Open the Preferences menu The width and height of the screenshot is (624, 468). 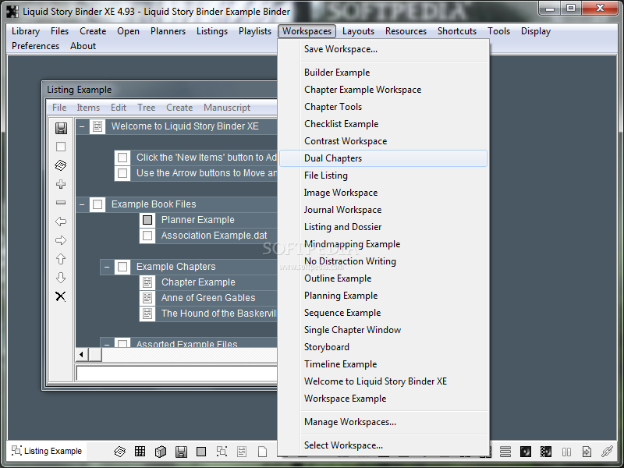(35, 46)
